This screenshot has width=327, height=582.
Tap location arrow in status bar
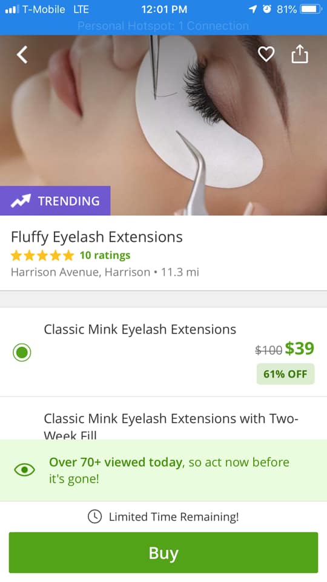click(253, 9)
